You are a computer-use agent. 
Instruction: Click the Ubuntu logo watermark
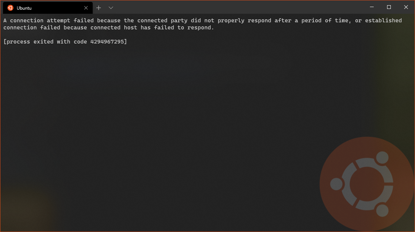(x=367, y=183)
